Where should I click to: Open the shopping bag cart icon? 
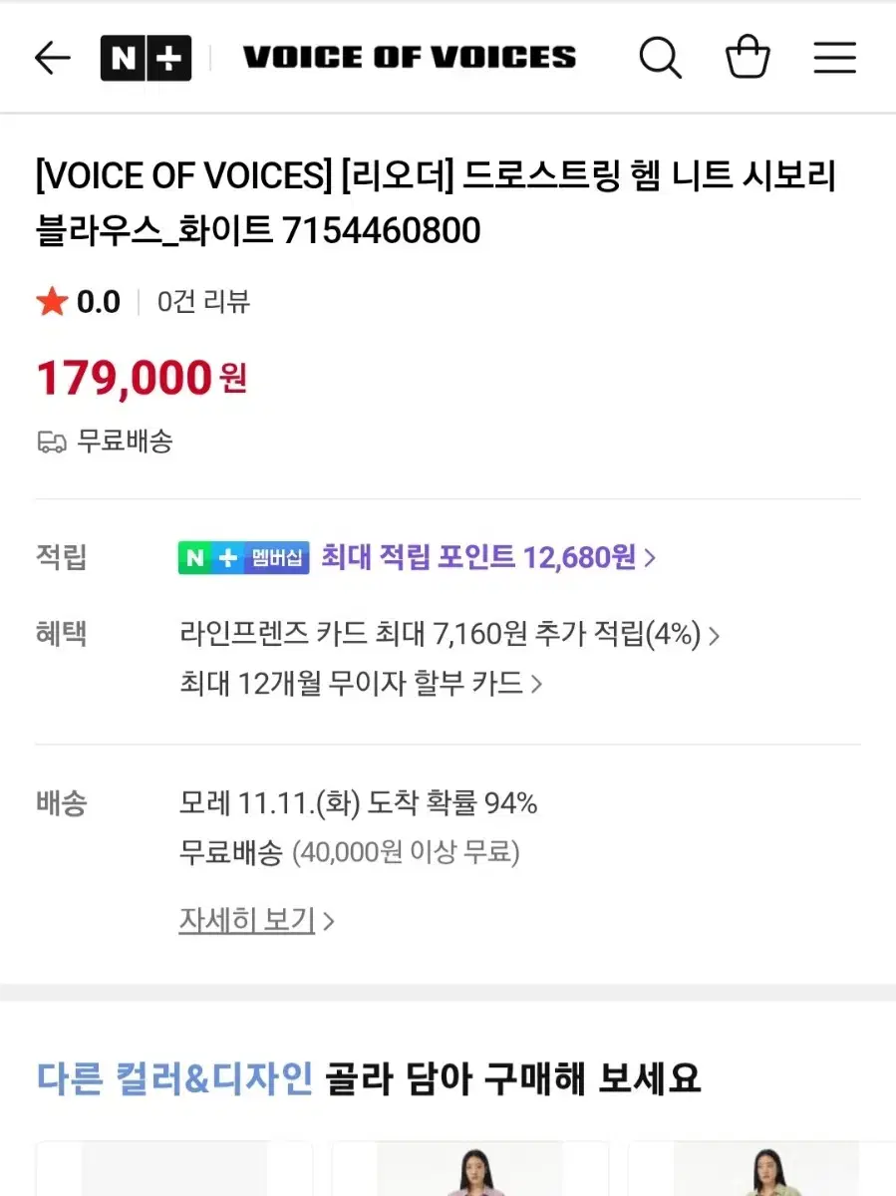[x=747, y=57]
